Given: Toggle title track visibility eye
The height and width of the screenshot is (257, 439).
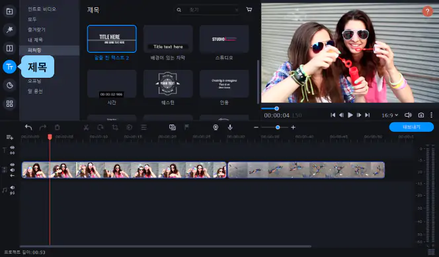Looking at the screenshot, I should click(x=13, y=148).
